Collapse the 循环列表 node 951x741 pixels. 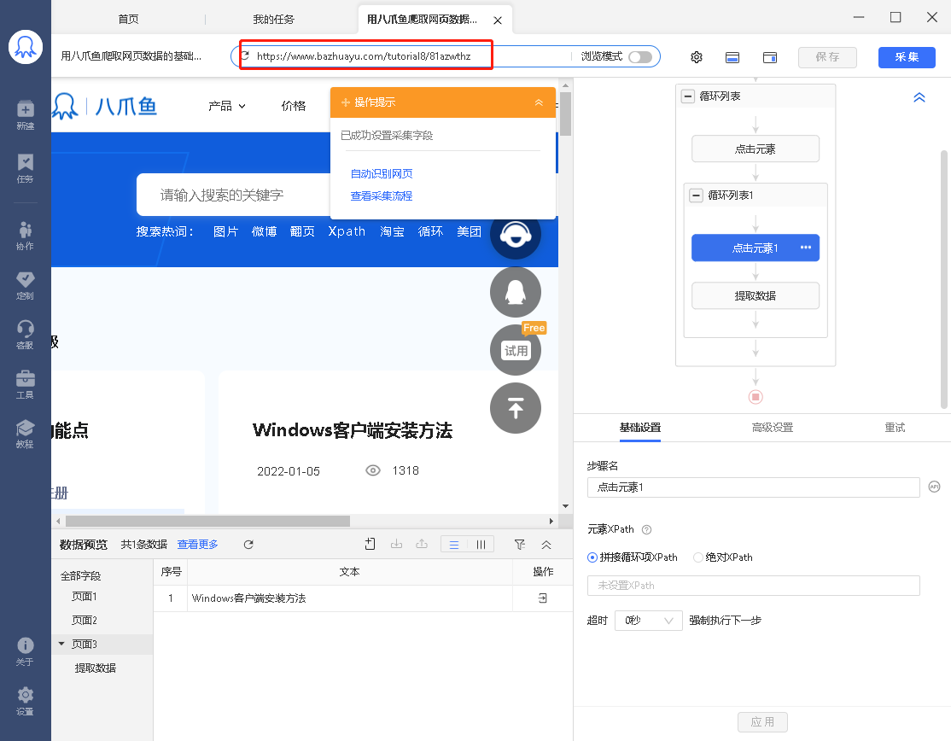[x=688, y=96]
